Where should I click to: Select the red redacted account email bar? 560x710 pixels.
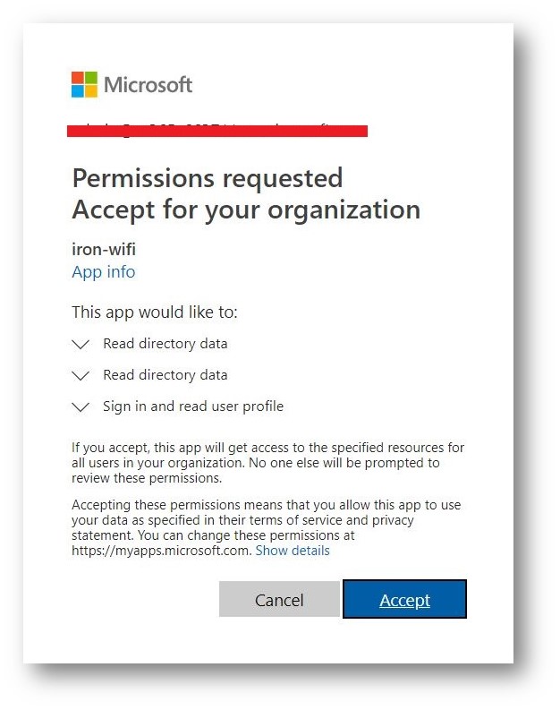(217, 131)
